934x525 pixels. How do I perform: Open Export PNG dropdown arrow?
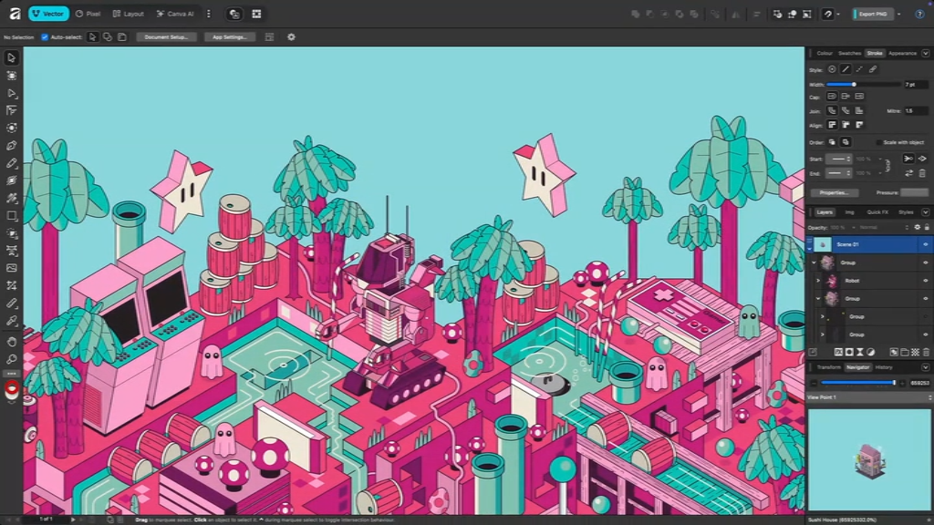click(x=899, y=14)
